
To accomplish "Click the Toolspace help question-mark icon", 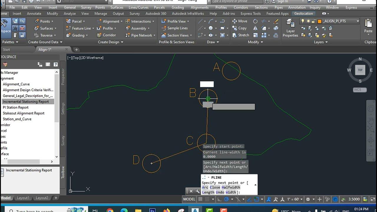I will tap(55, 64).
